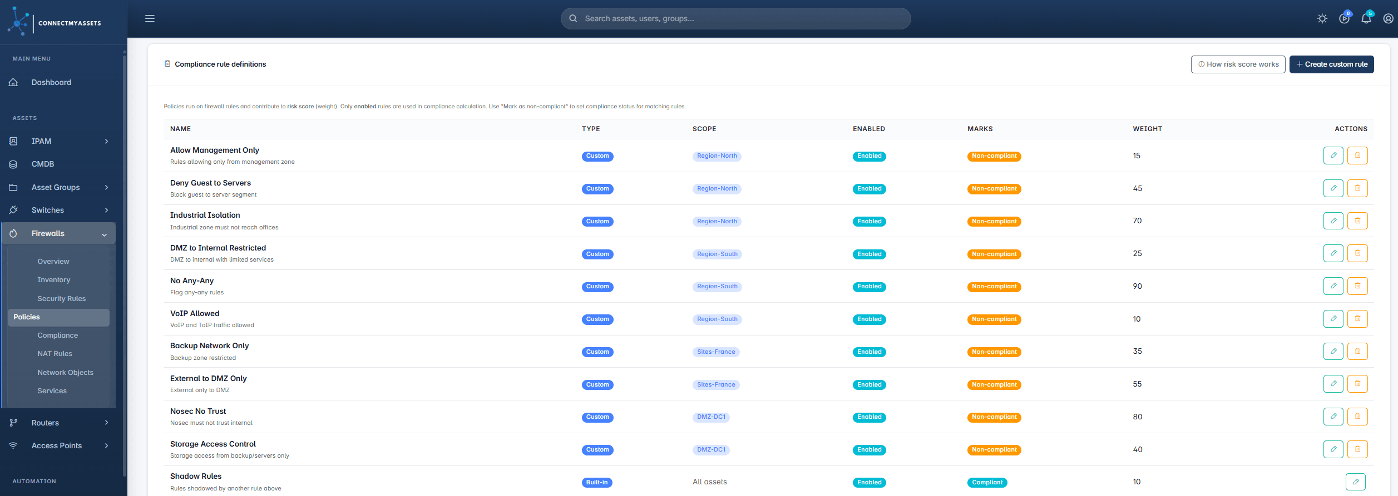Open the Firewalls Inventory page
The height and width of the screenshot is (496, 1398).
(x=54, y=279)
